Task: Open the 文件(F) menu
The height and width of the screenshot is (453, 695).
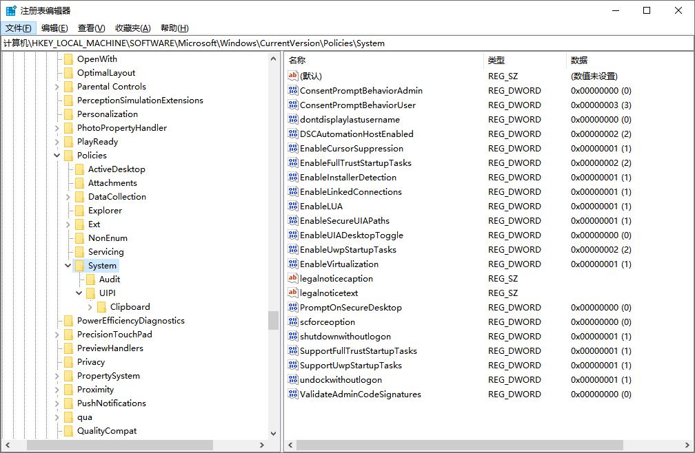Action: (19, 28)
